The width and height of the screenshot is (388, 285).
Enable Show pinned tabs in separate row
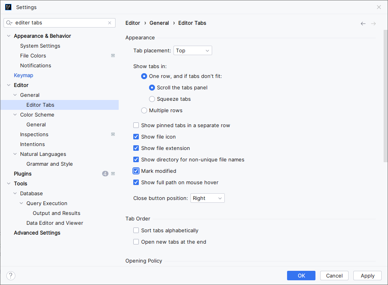(136, 125)
